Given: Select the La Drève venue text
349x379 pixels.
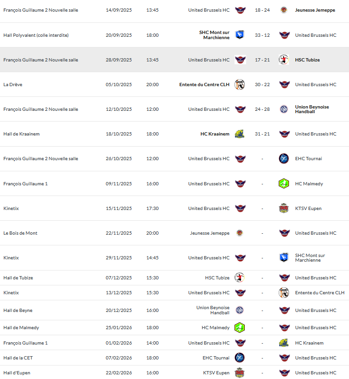Looking at the screenshot, I should point(13,85).
